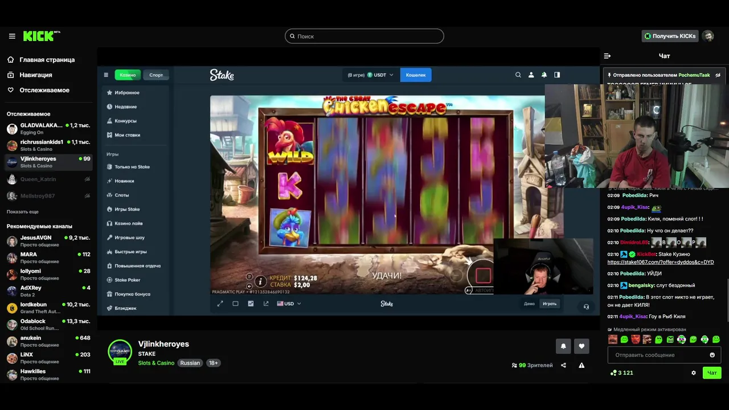
Task: Open the Slots & Casino category link
Action: pyautogui.click(x=156, y=363)
